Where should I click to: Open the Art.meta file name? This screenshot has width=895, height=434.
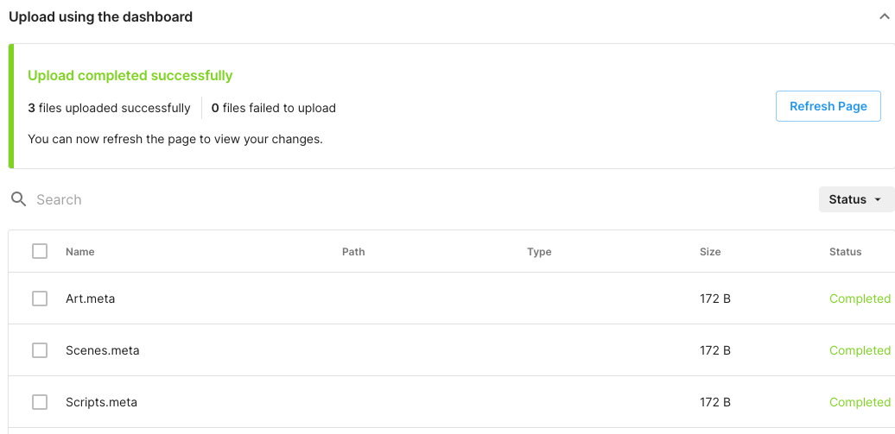coord(90,299)
